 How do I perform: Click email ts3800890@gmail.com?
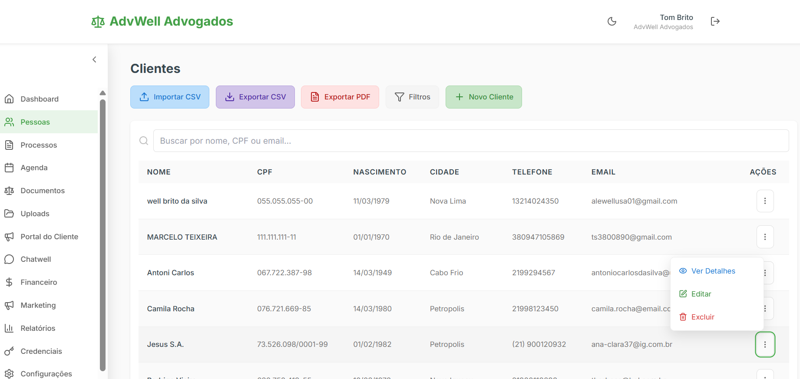click(x=631, y=237)
